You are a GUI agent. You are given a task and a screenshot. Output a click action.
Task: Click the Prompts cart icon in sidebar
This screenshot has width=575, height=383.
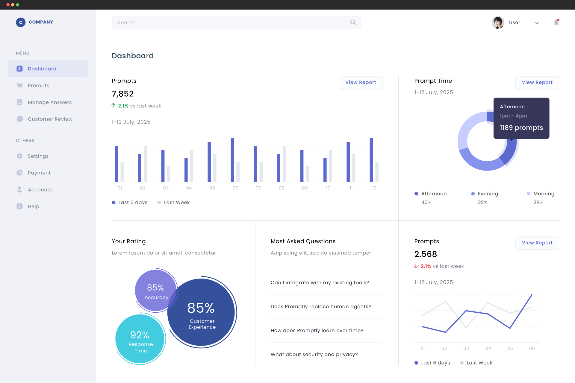click(20, 86)
